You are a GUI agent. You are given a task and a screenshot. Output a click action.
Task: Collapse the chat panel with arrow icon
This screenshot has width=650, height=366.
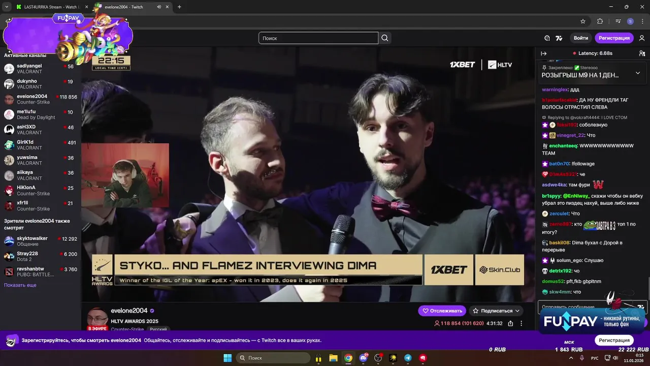[544, 53]
